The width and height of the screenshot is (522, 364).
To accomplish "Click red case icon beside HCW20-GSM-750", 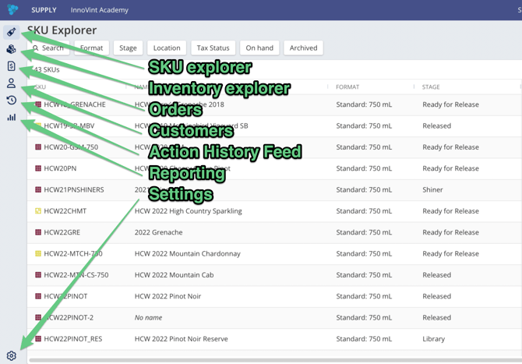I will click(x=38, y=147).
